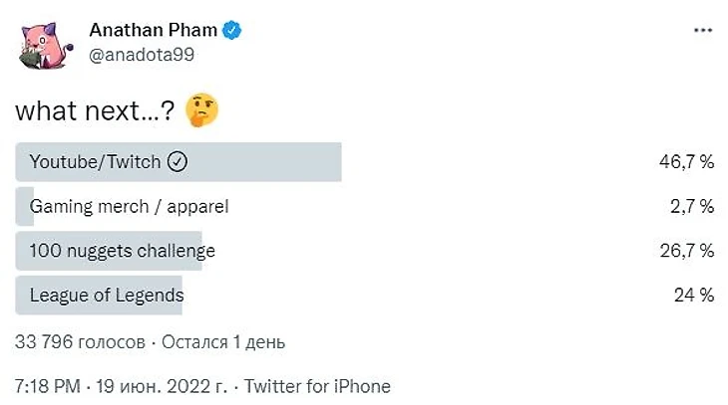
Task: Select the Youtube/Twitch poll option
Action: click(96, 162)
